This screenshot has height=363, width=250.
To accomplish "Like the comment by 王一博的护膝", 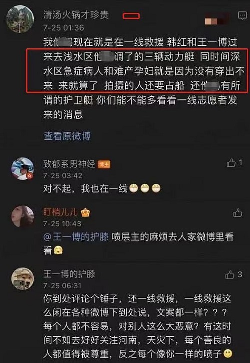I will [x=230, y=275].
